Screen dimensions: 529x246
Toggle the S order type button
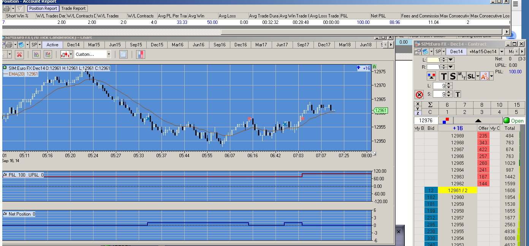pyautogui.click(x=453, y=76)
